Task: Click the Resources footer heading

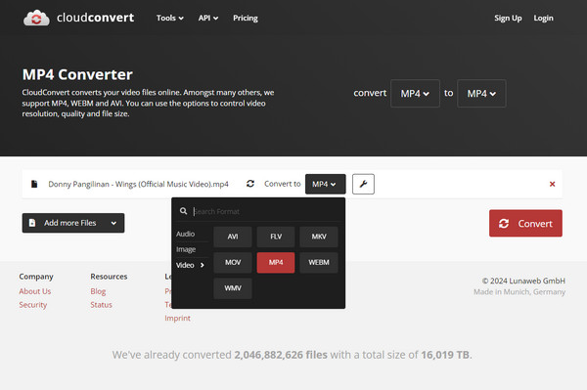Action: coord(109,277)
